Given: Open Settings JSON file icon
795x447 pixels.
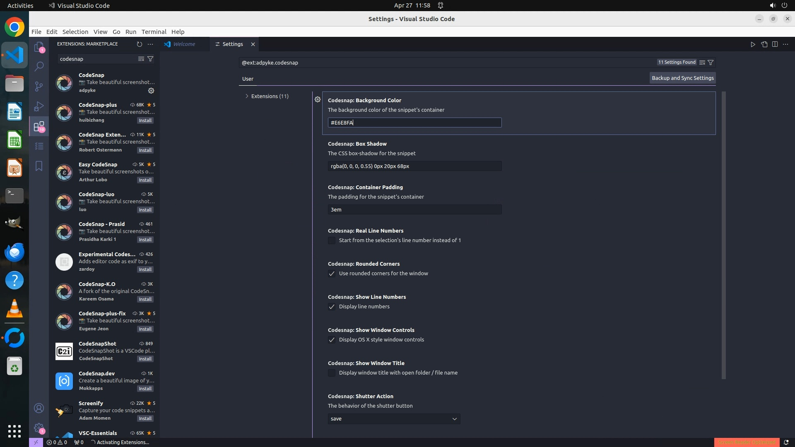Looking at the screenshot, I should [764, 44].
